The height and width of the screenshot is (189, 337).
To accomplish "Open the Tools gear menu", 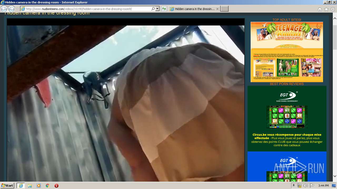I will point(333,9).
